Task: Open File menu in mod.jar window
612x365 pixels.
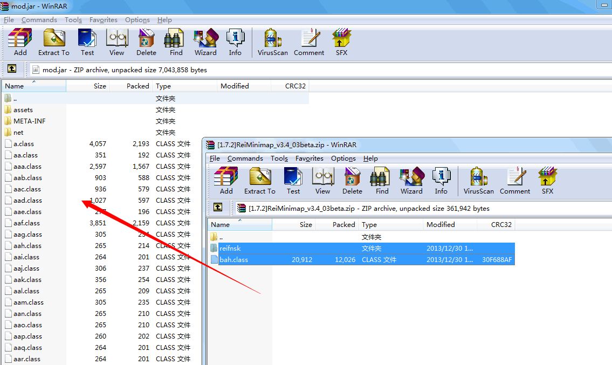Action: tap(9, 20)
